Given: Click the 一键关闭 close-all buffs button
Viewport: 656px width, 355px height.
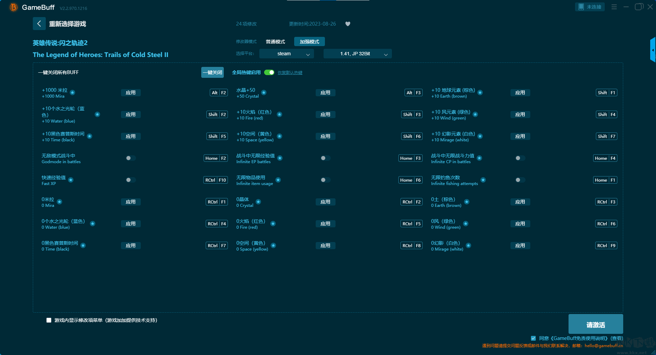Looking at the screenshot, I should (212, 72).
